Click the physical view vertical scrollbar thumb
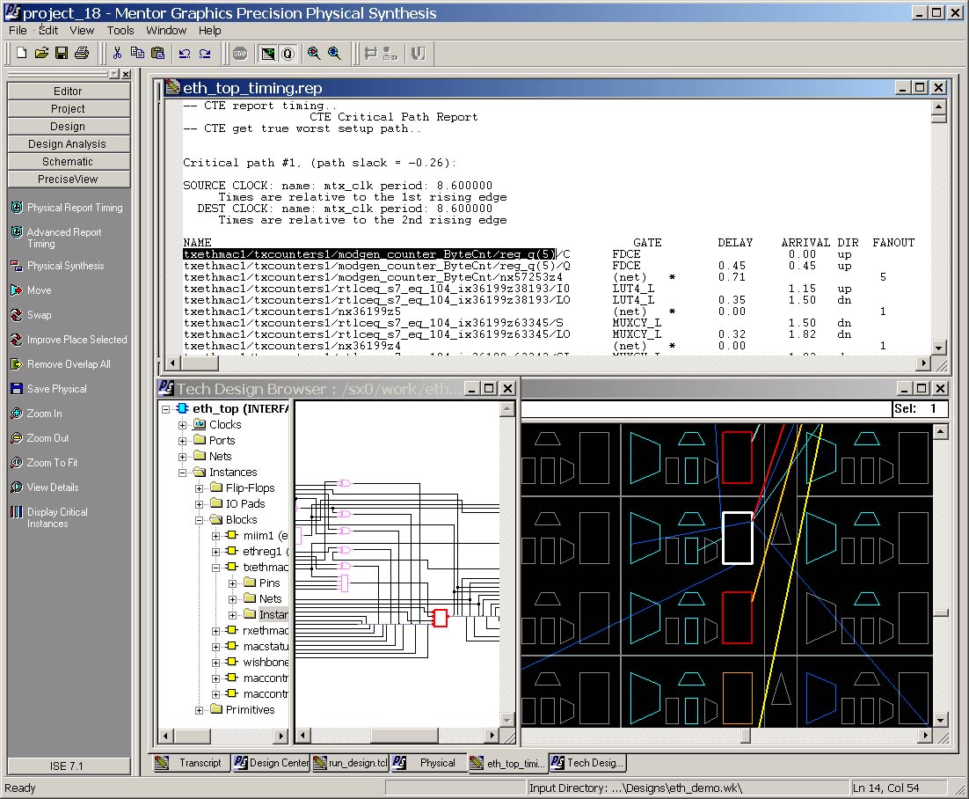The width and height of the screenshot is (969, 799). click(940, 612)
